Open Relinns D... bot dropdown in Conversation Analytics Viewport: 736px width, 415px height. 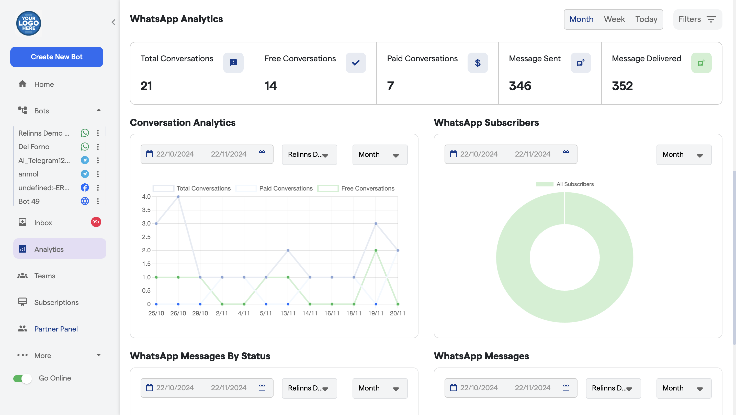click(309, 155)
